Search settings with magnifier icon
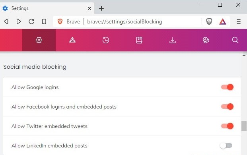247x155 pixels. (235, 40)
